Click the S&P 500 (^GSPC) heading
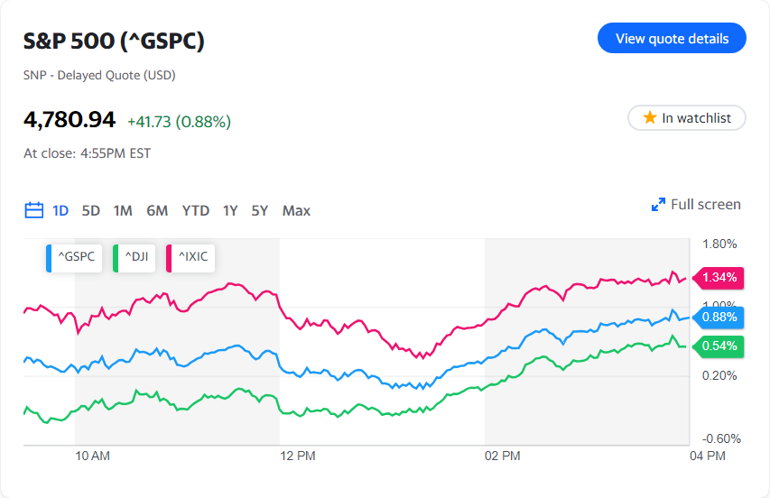The width and height of the screenshot is (770, 498). 114,41
